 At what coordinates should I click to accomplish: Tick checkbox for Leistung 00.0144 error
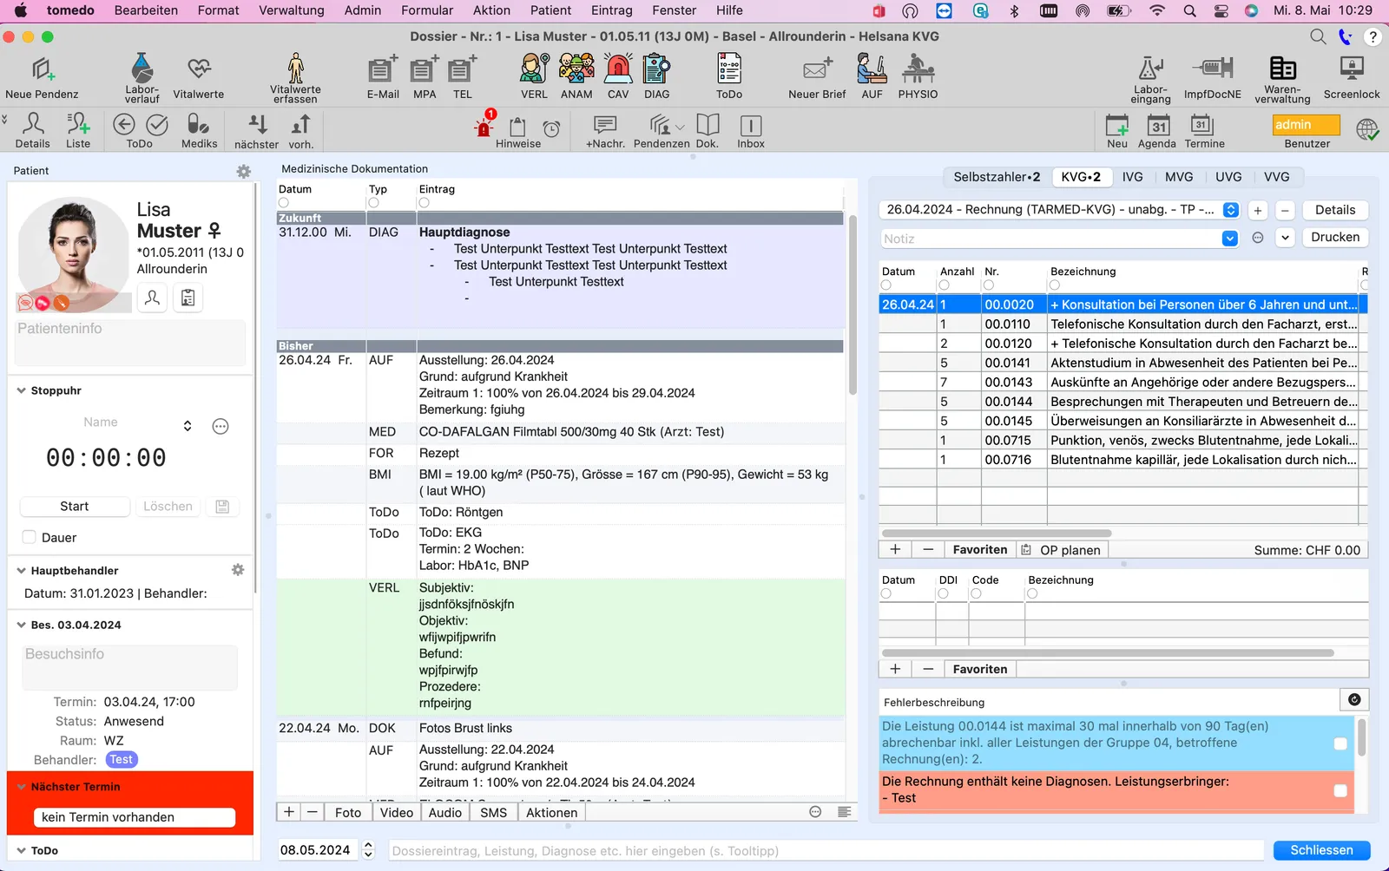[x=1340, y=743]
